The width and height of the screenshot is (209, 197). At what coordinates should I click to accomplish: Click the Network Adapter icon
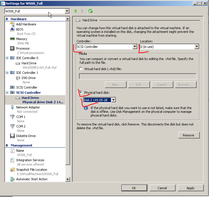[x=12, y=107]
